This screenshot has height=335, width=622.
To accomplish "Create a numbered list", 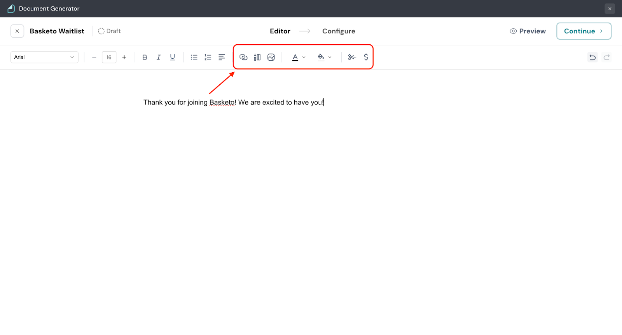I will coord(208,57).
